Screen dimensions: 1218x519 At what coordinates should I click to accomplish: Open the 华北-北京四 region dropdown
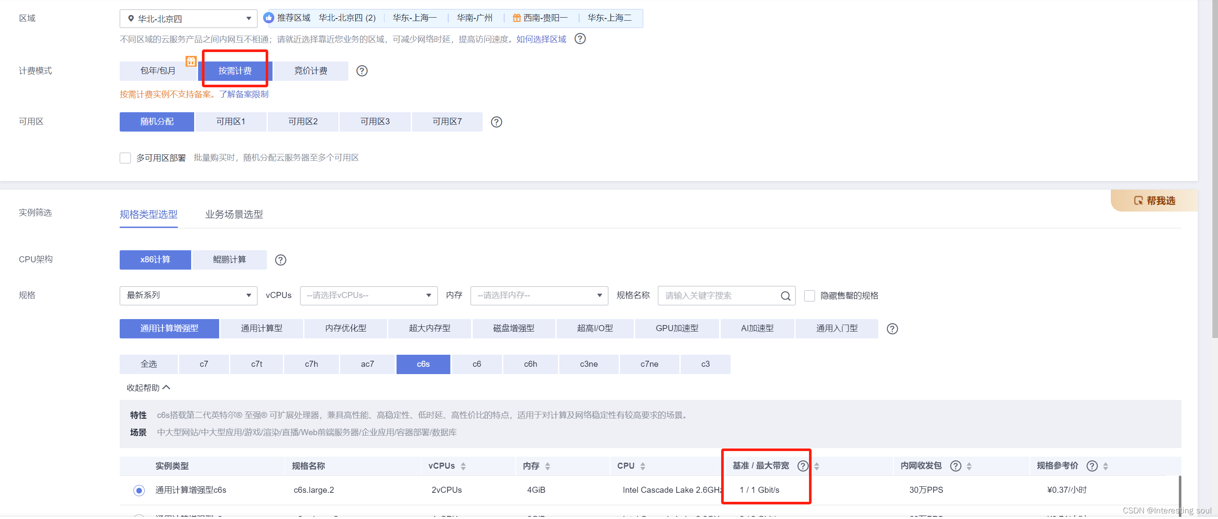pyautogui.click(x=188, y=19)
